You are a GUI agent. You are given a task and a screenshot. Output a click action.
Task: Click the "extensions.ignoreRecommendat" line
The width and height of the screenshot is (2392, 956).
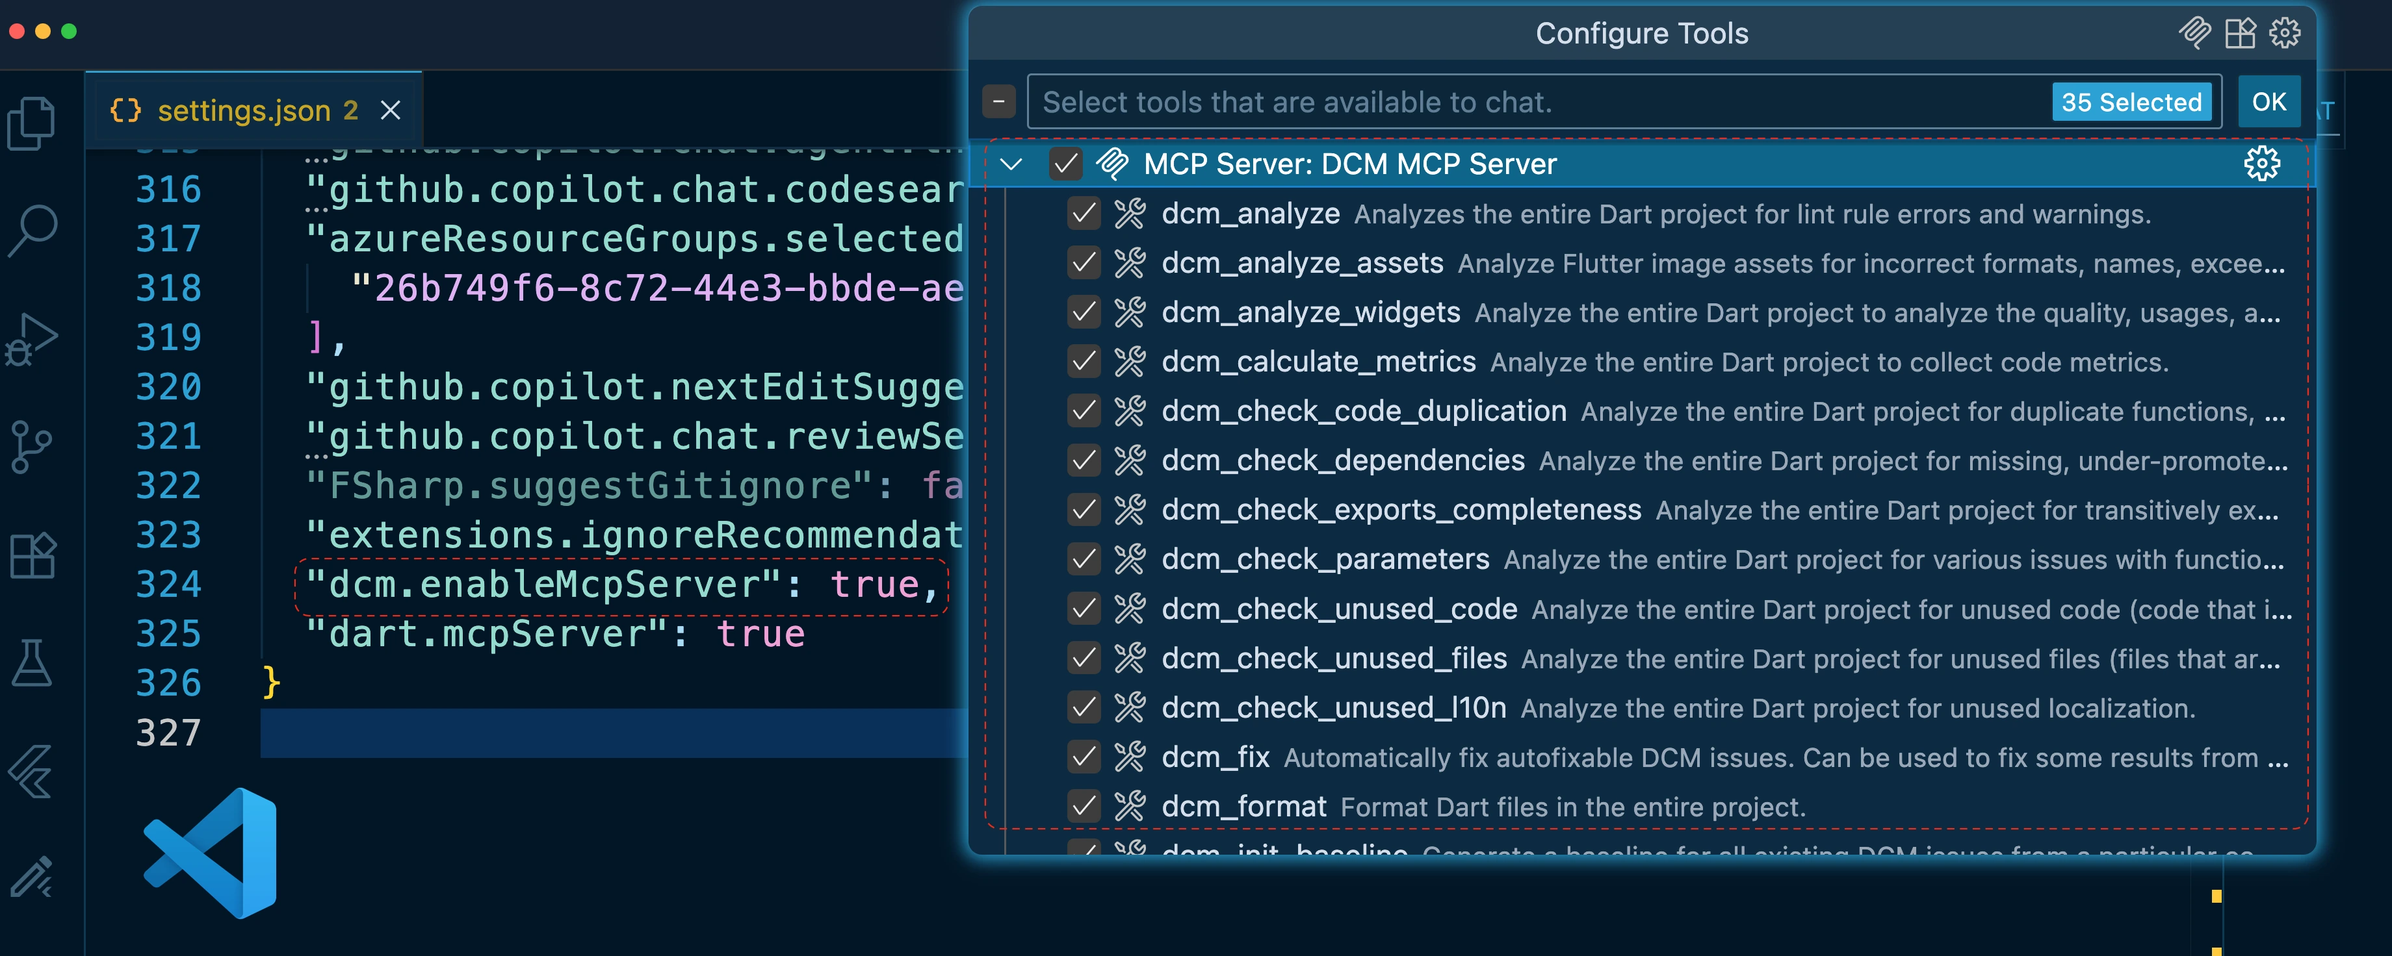[634, 536]
